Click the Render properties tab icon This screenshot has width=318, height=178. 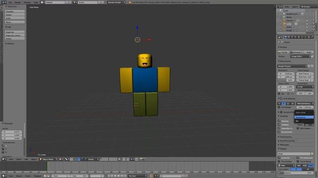[286, 37]
